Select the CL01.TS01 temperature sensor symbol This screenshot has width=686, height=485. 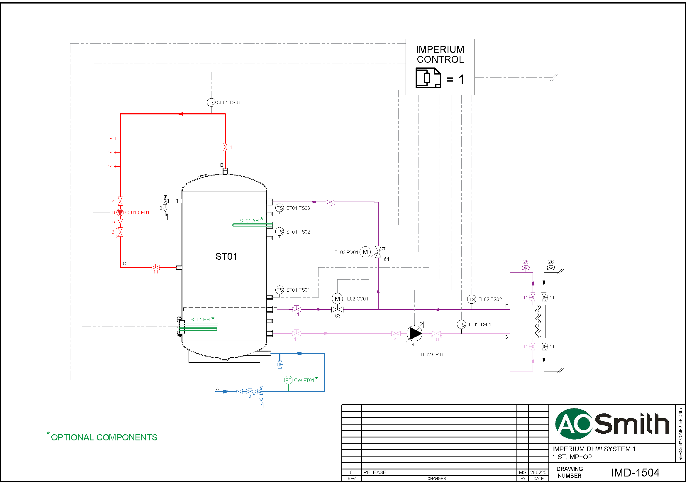pyautogui.click(x=211, y=102)
